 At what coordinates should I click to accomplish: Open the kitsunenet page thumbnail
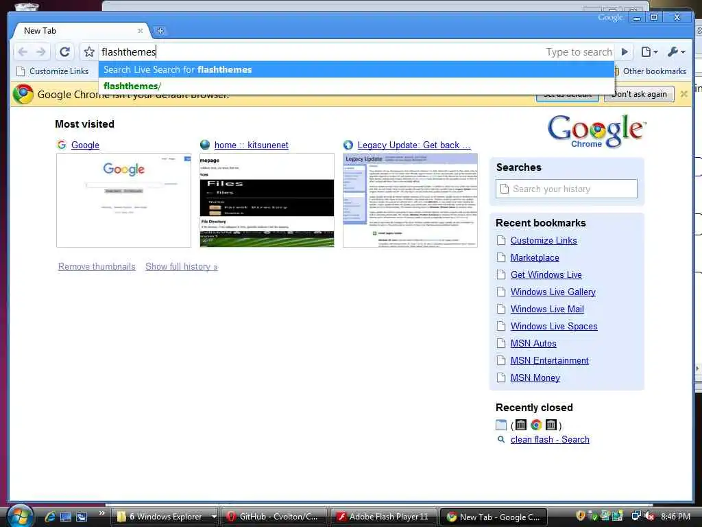tap(267, 200)
